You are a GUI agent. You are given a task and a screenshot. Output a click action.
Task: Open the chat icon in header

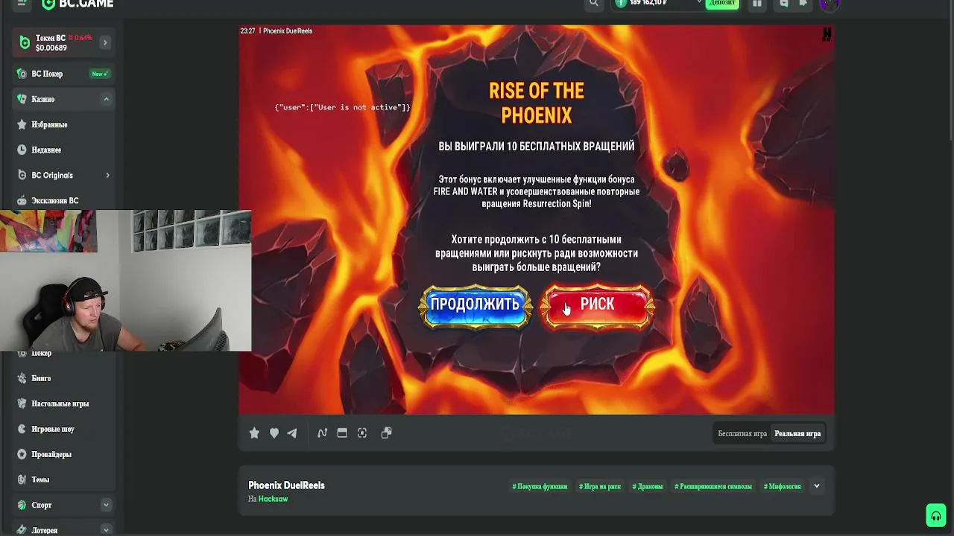click(x=783, y=3)
